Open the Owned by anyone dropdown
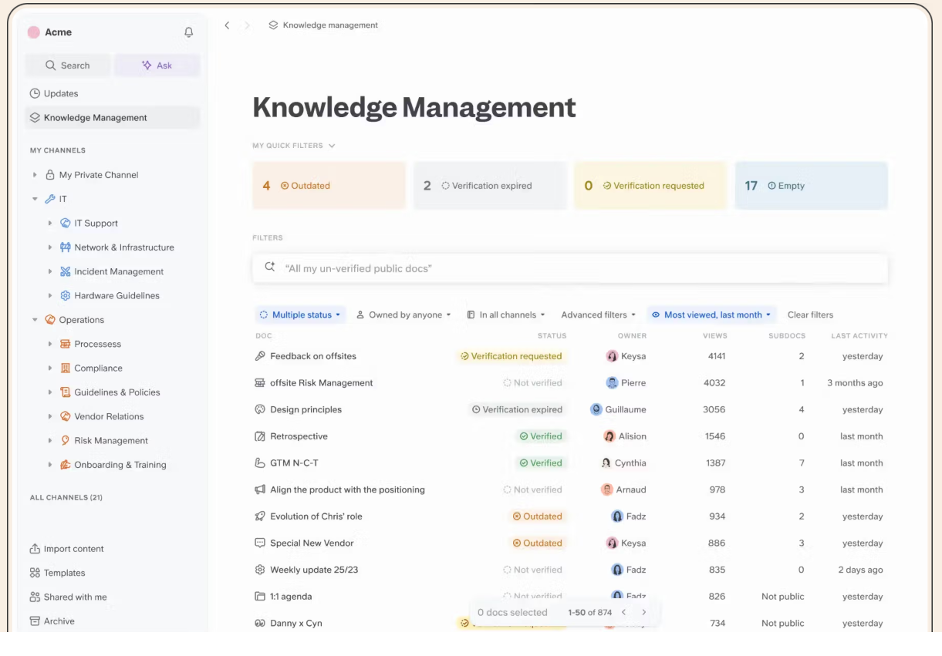The width and height of the screenshot is (942, 656). pos(403,315)
